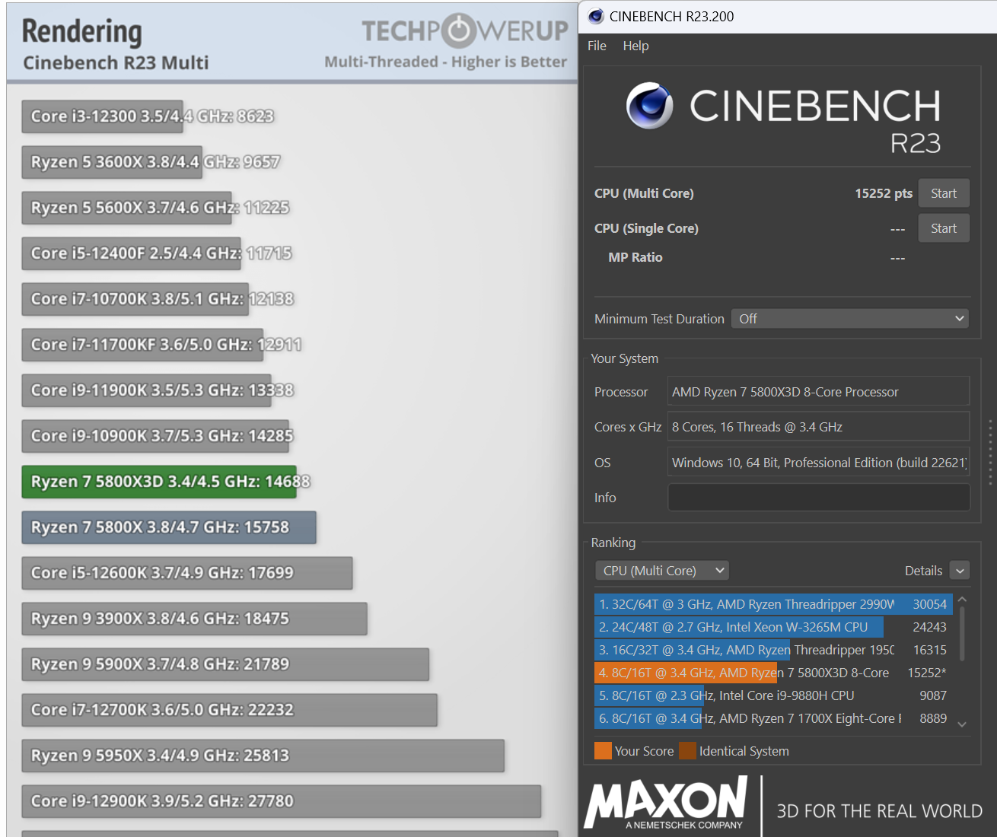
Task: Click the Core i9-11900K chart bar
Action: click(x=146, y=390)
